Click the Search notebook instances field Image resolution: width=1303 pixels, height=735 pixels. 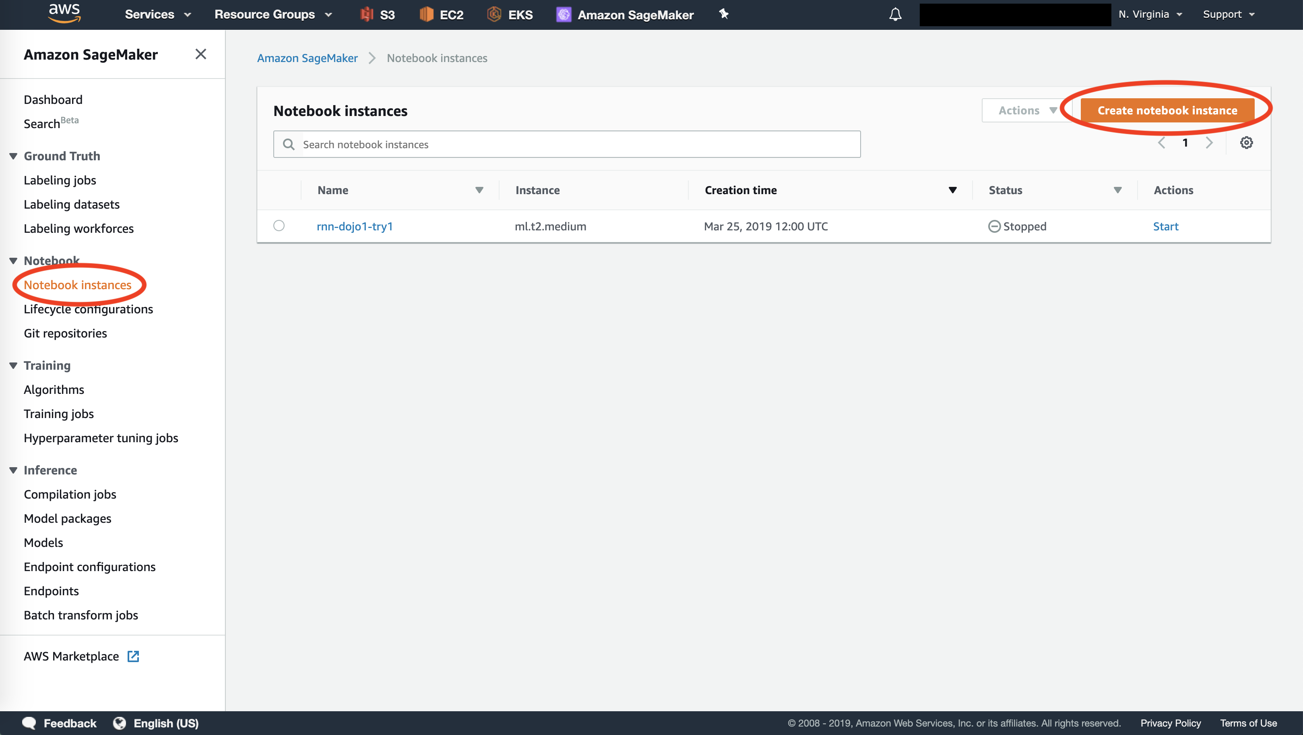click(x=566, y=144)
